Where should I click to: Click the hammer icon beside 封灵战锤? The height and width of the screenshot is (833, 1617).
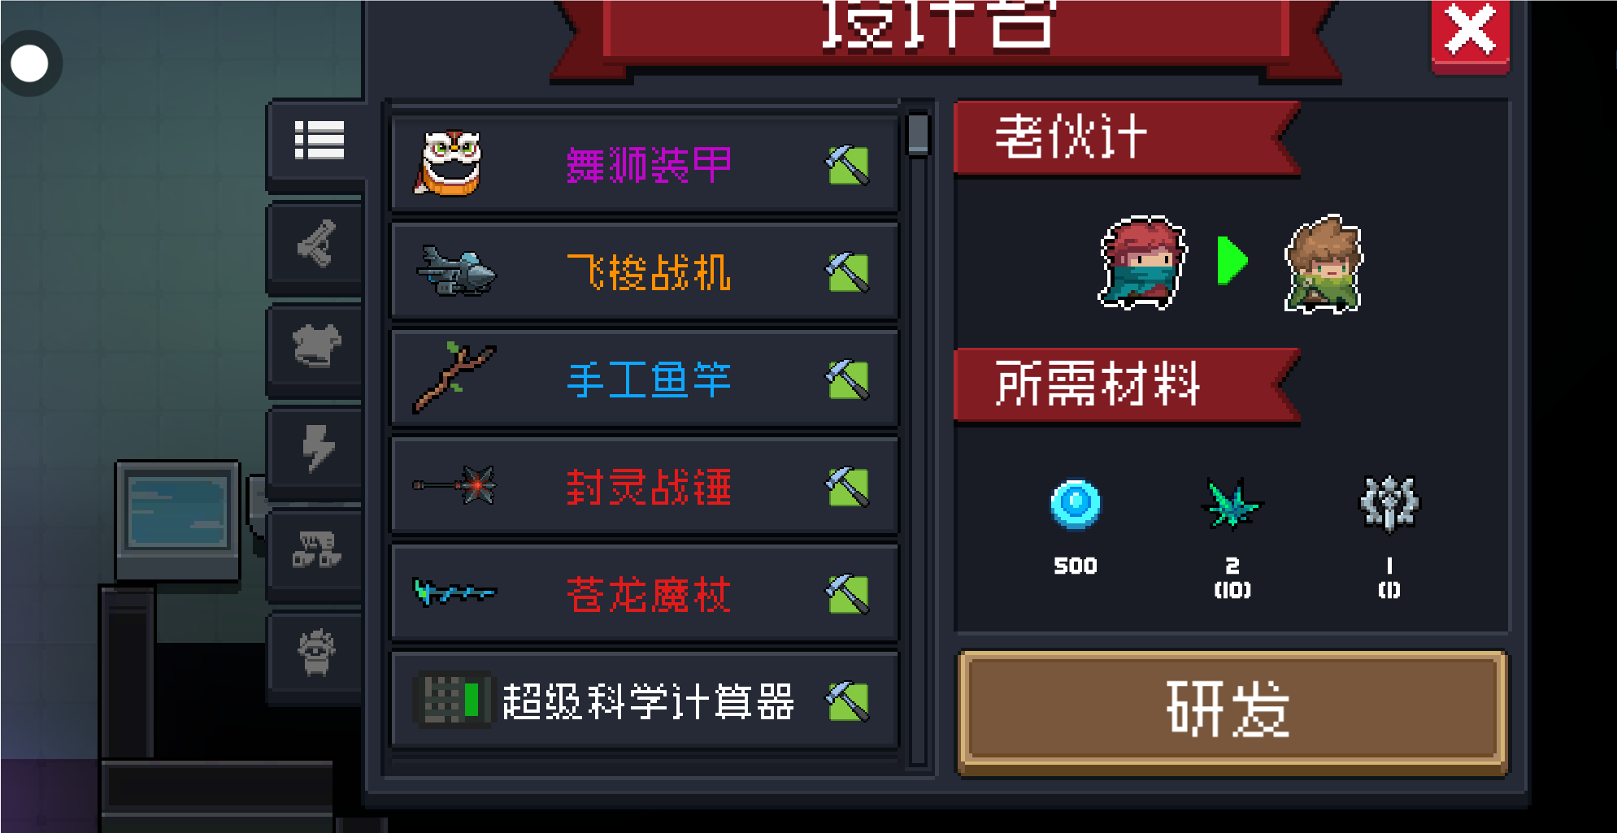[x=847, y=487]
